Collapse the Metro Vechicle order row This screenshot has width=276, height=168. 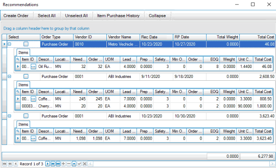coord(9,44)
